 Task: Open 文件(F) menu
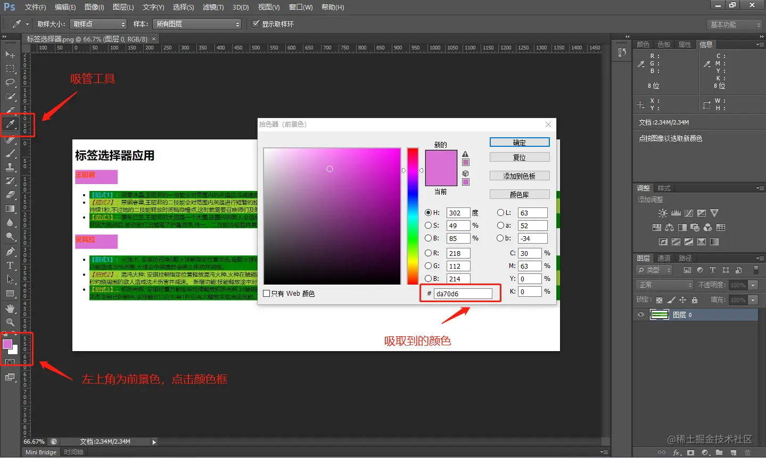pyautogui.click(x=36, y=7)
